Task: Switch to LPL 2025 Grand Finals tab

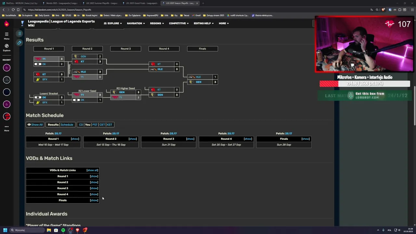Action: tap(140, 3)
